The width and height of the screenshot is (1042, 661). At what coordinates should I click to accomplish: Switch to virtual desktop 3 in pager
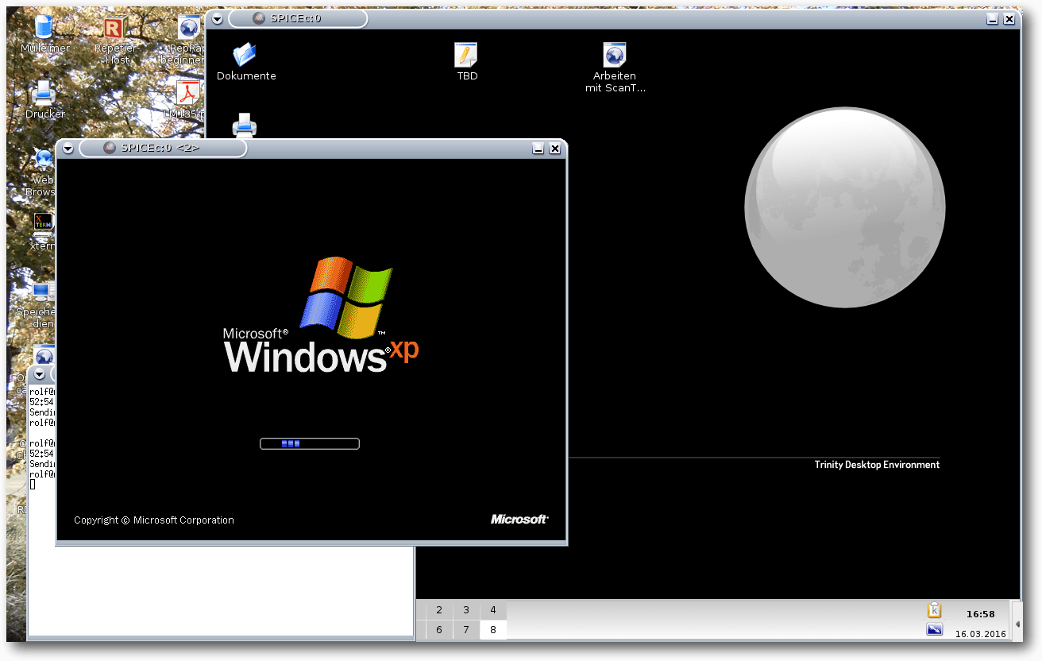pyautogui.click(x=466, y=610)
